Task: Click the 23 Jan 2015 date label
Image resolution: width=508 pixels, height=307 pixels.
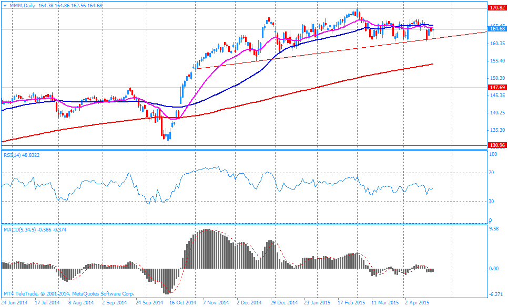Action: (x=317, y=303)
